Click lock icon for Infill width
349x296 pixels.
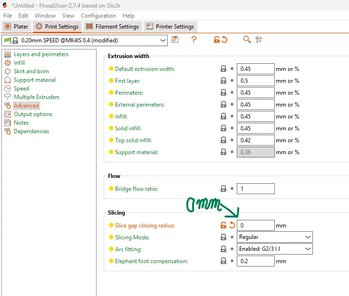[x=223, y=117]
